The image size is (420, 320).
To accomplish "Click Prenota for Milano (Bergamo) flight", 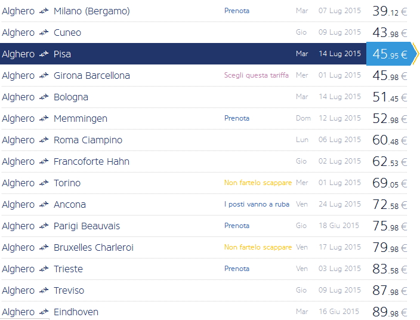I will tap(237, 11).
